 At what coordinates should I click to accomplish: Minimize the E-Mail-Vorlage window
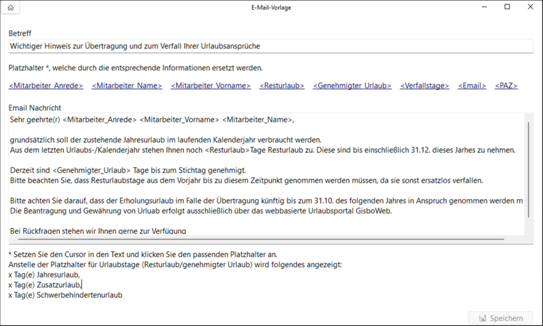[485, 7]
